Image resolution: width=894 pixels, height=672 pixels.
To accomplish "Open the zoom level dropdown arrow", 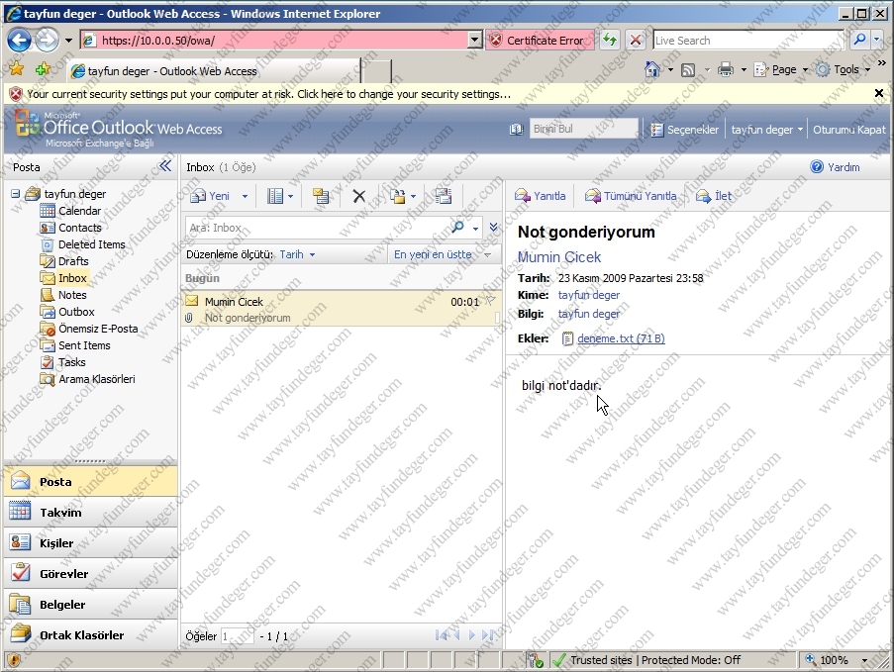I will tap(864, 660).
